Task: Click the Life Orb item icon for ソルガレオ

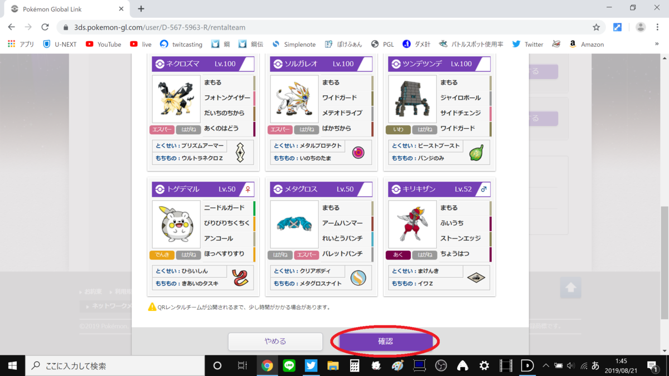Action: tap(358, 152)
